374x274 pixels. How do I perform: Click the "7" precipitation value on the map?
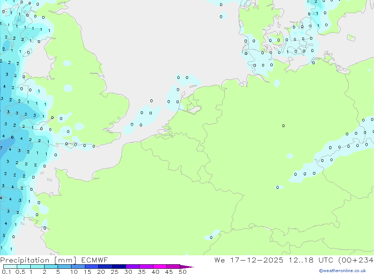(1, 148)
